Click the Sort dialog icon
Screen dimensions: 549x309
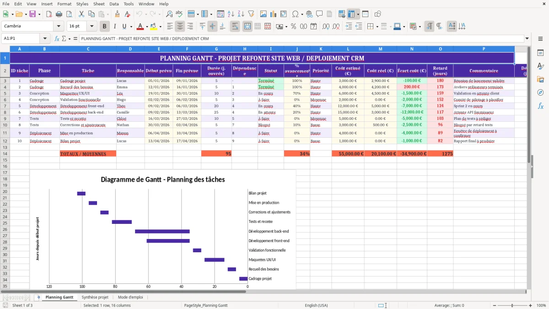coord(221,14)
